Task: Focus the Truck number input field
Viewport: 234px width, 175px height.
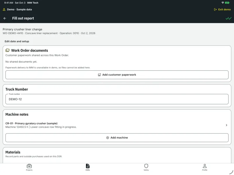Action: click(x=117, y=99)
